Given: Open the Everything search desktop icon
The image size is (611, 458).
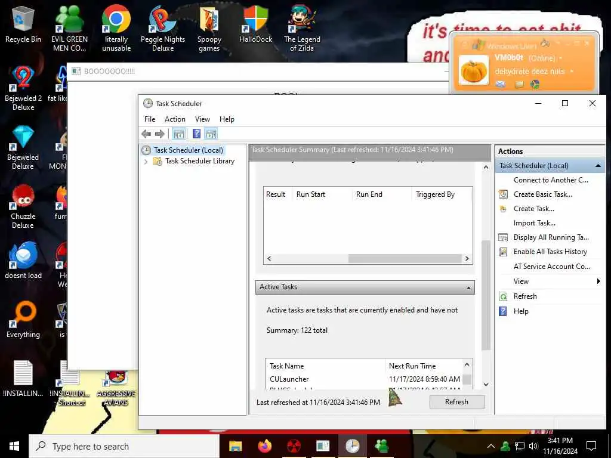Looking at the screenshot, I should tap(23, 320).
